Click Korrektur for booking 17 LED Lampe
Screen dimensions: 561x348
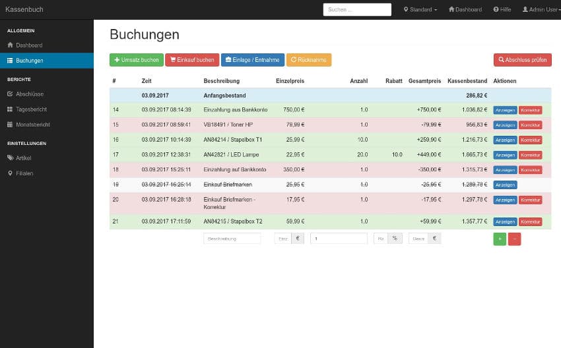point(530,155)
